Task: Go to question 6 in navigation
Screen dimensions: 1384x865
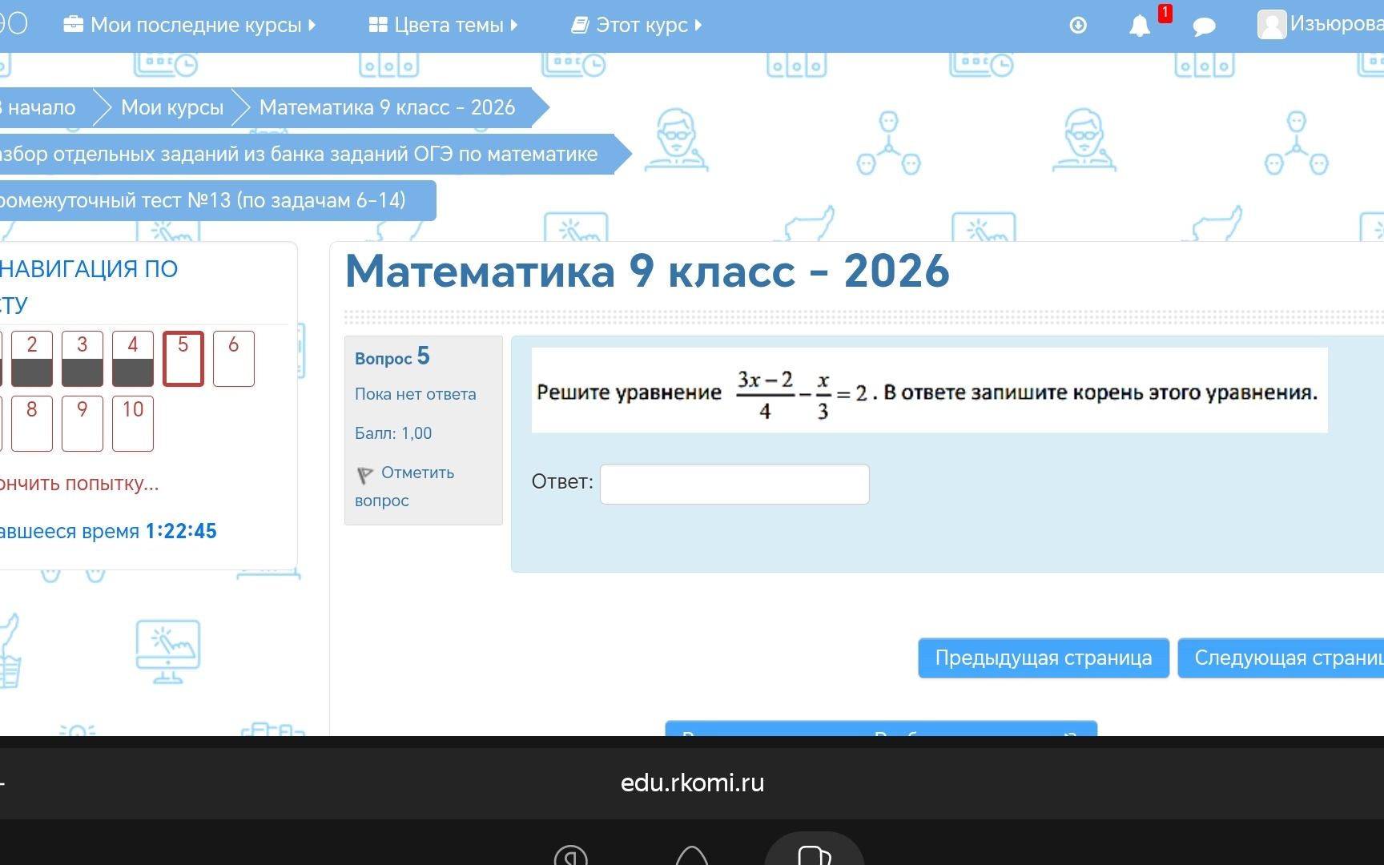Action: click(x=234, y=358)
